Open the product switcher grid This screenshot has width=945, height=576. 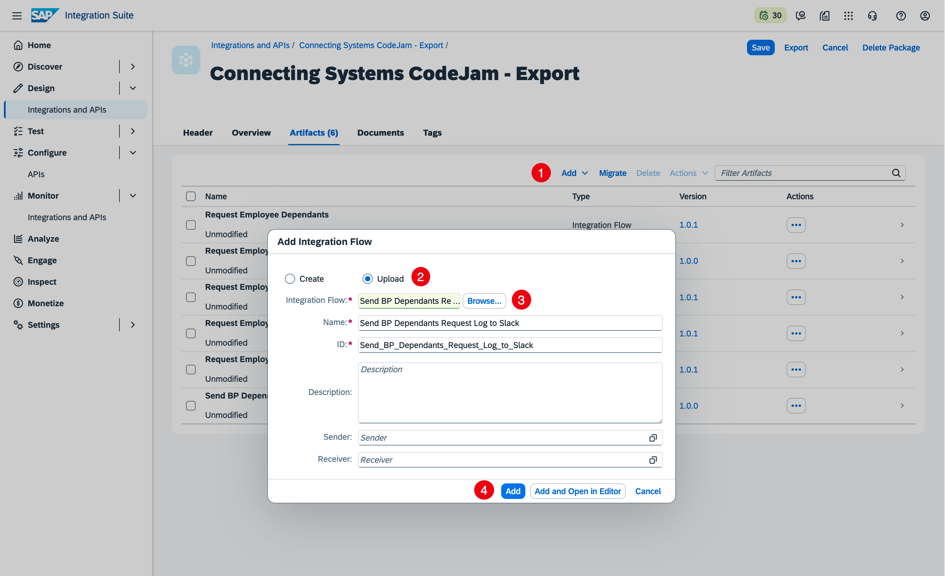[848, 15]
